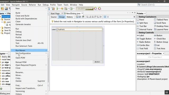Click the pause button at bottom right
This screenshot has height=95, width=169.
point(167,92)
